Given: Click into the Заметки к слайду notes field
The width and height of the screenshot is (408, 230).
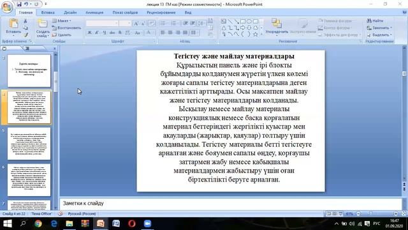Looking at the screenshot, I should tap(231, 203).
